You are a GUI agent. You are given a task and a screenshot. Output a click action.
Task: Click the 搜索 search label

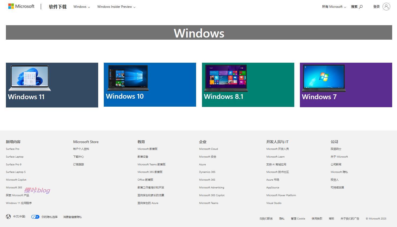coord(354,7)
